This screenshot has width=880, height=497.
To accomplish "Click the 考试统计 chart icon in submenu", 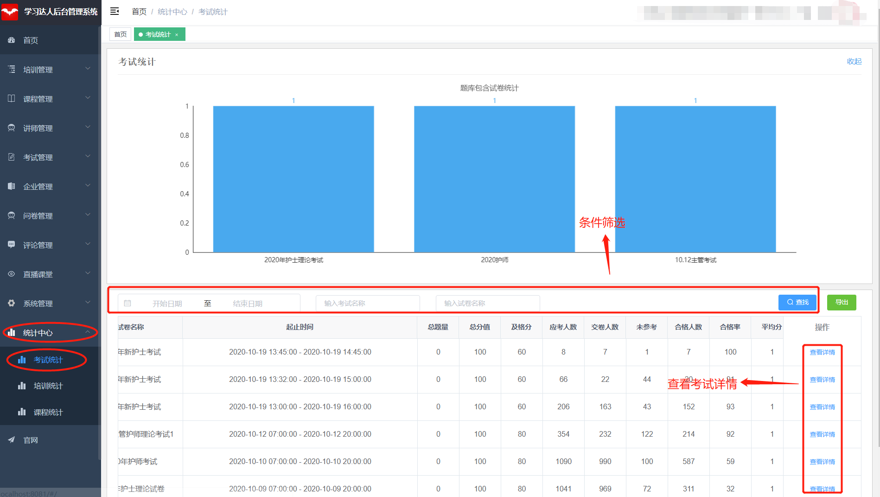I will [x=22, y=360].
